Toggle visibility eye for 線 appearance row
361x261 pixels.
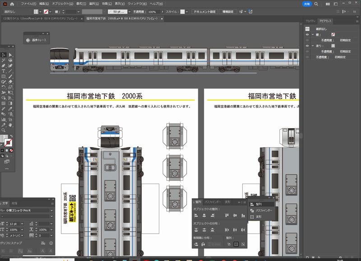[x=307, y=34]
